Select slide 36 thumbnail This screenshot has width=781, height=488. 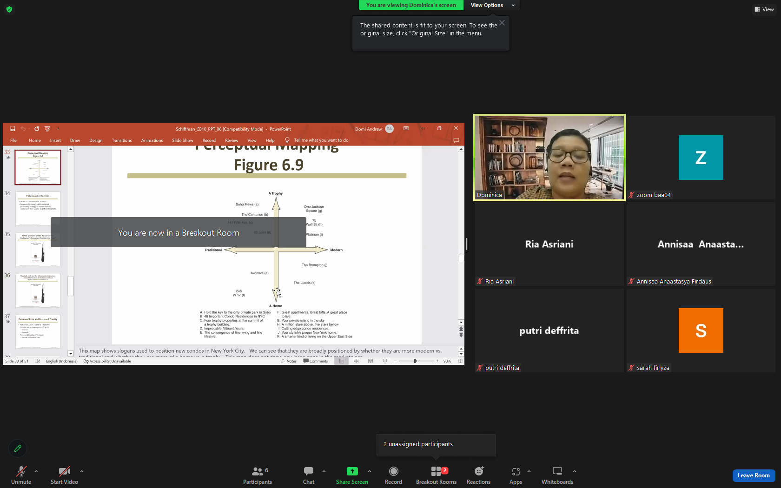(38, 290)
